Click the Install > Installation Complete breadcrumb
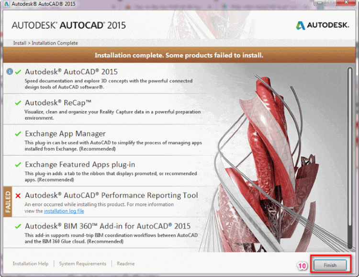359x277 pixels. tap(45, 43)
